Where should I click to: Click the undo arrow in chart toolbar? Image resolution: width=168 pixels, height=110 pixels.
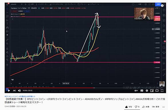click(x=98, y=4)
